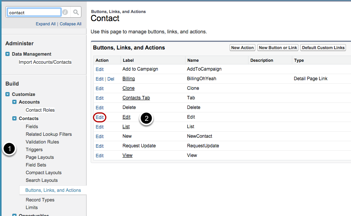
Task: Click the info icon in search box
Action: [x=65, y=12]
